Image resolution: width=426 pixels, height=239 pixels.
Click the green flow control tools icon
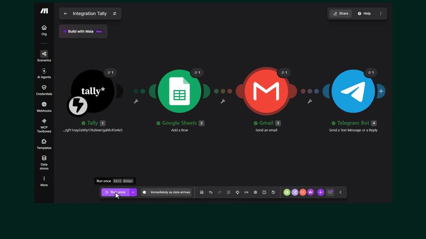(x=287, y=192)
